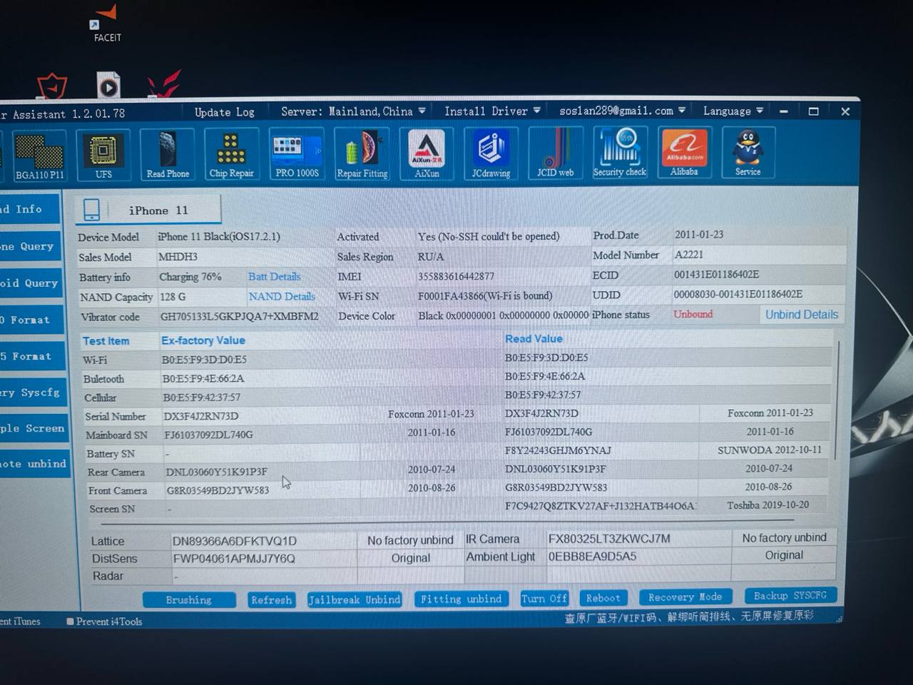Select the ECID 001431E01186402E value
The image size is (913, 685).
click(x=716, y=274)
